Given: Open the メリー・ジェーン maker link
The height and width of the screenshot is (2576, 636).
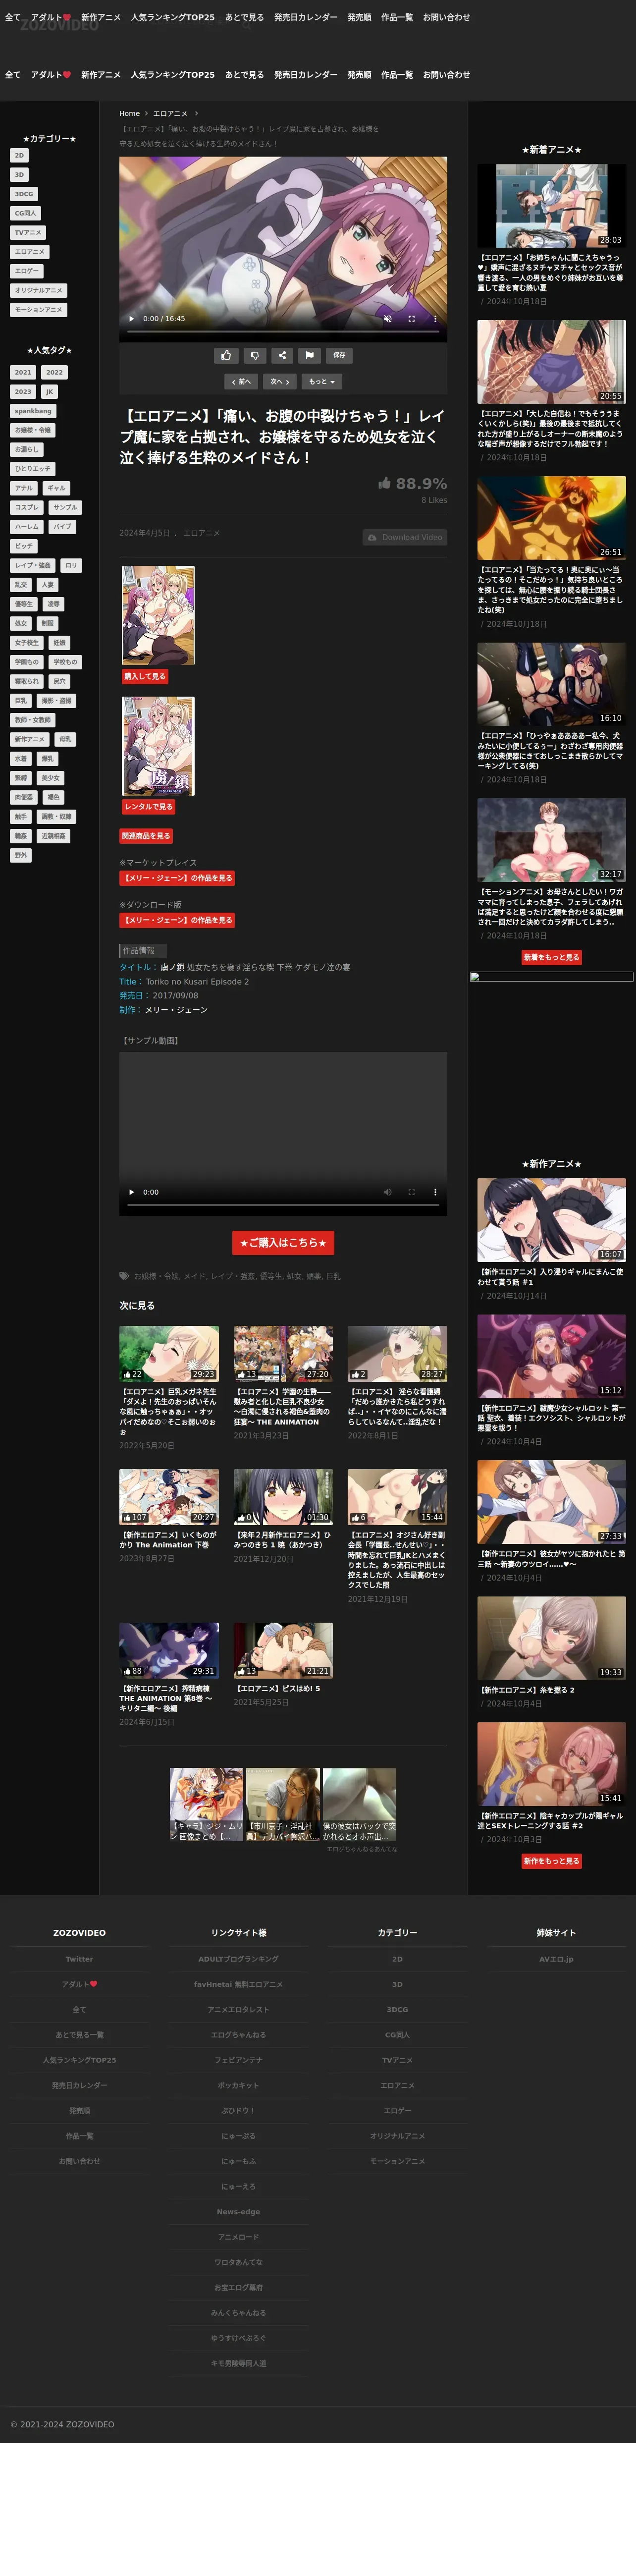Looking at the screenshot, I should click(x=176, y=1010).
